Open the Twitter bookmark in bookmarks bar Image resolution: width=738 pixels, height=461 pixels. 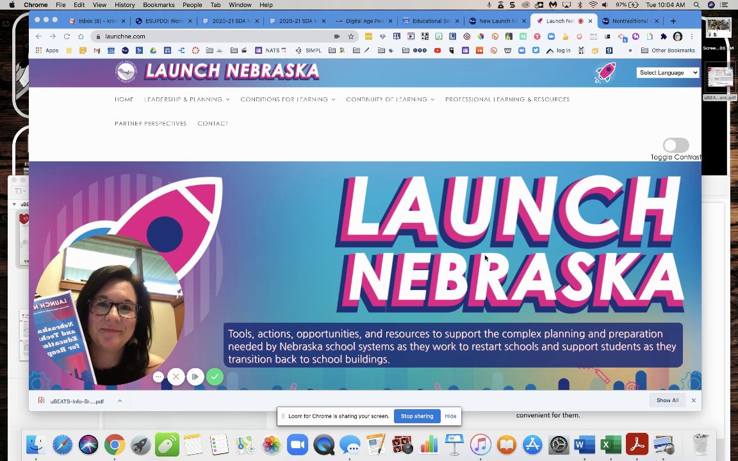[x=536, y=51]
